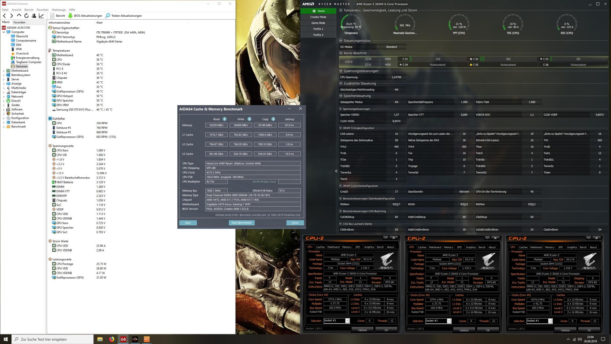Click taskbar search field
The width and height of the screenshot is (611, 344).
pyautogui.click(x=53, y=339)
